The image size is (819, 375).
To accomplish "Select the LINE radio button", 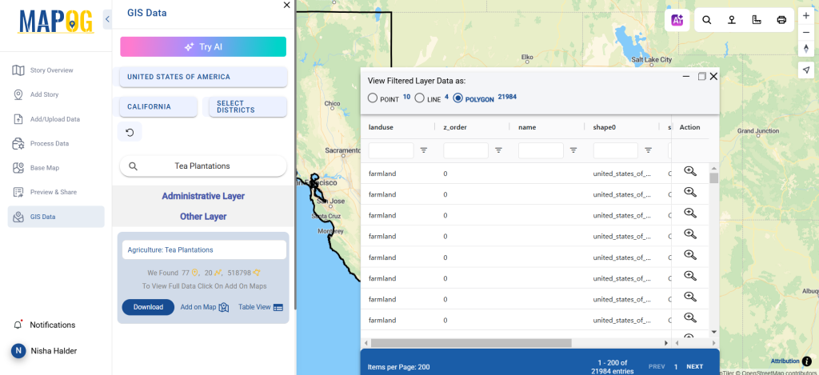I will point(419,98).
